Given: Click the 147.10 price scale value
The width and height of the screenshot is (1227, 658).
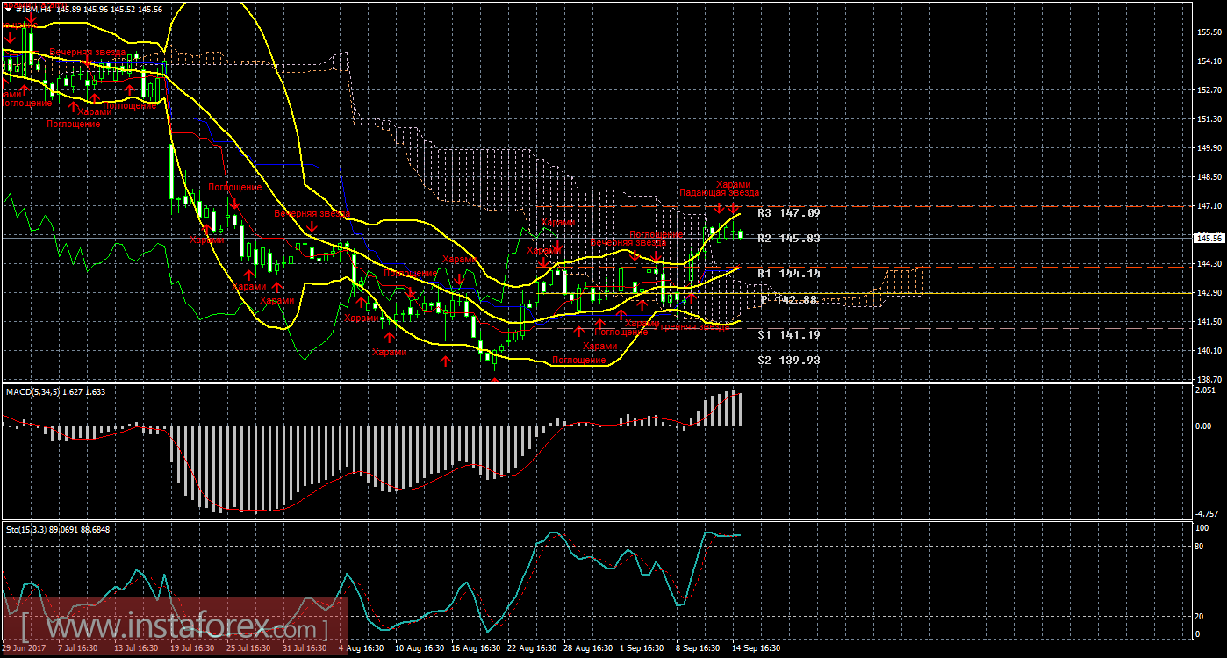Looking at the screenshot, I should pyautogui.click(x=1209, y=206).
